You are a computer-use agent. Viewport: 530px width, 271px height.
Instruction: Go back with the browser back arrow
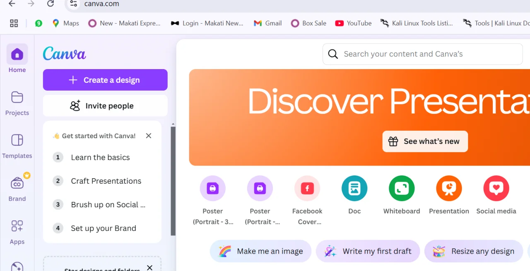[x=12, y=4]
